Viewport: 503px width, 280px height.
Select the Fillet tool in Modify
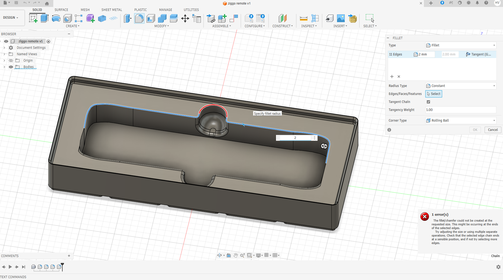[x=139, y=18]
